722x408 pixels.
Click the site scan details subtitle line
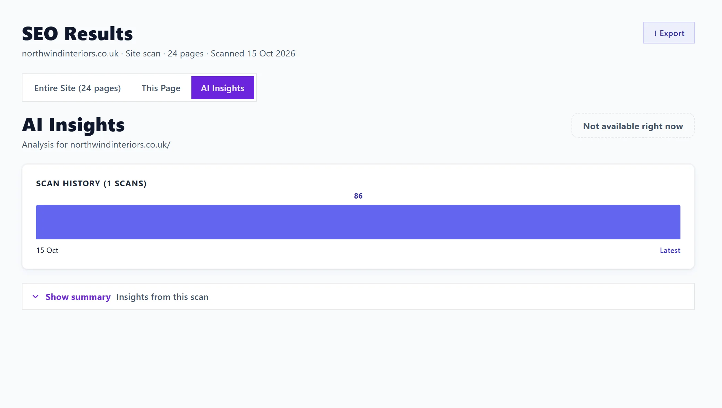(158, 53)
